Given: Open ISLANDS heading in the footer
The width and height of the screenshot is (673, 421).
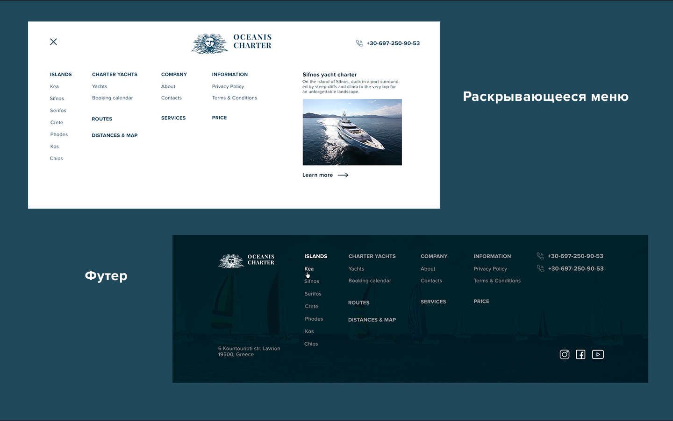Looking at the screenshot, I should (x=316, y=256).
